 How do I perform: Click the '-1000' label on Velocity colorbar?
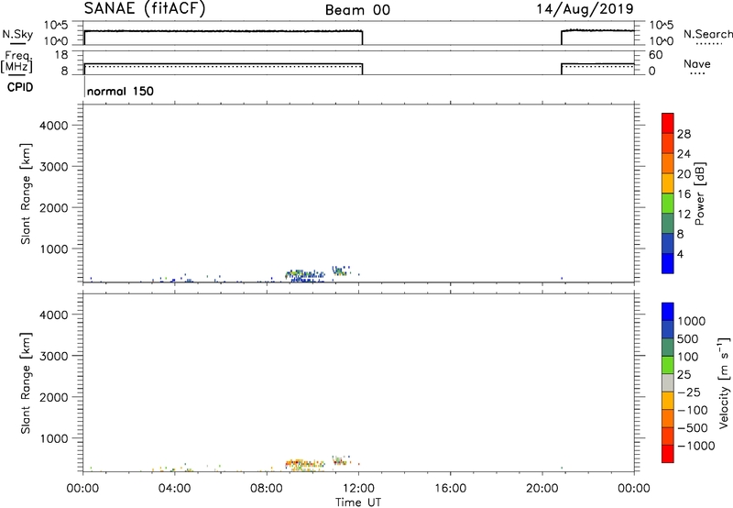tap(696, 446)
